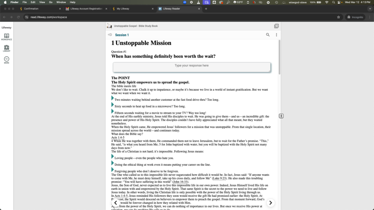The width and height of the screenshot is (374, 210).
Task: Switch to the Lifeway Account Registration tab
Action: 86,9
